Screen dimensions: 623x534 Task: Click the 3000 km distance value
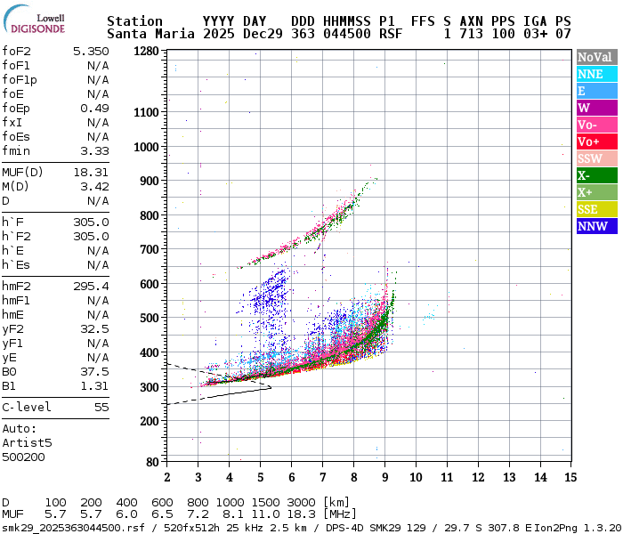coord(301,503)
